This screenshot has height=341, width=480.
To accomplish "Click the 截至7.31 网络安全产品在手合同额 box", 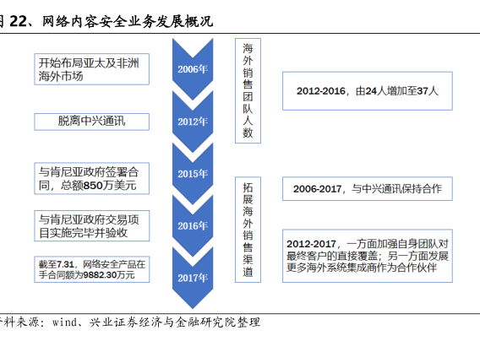I will 92,269.
